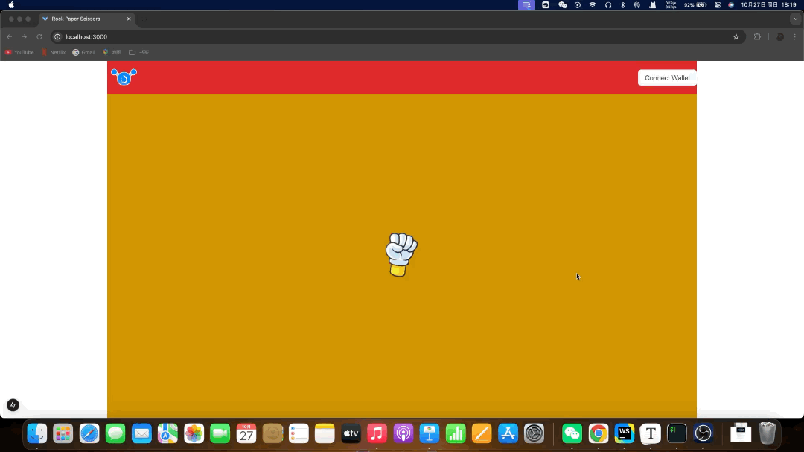This screenshot has width=804, height=452.
Task: Open WeChat from the dock
Action: point(572,433)
